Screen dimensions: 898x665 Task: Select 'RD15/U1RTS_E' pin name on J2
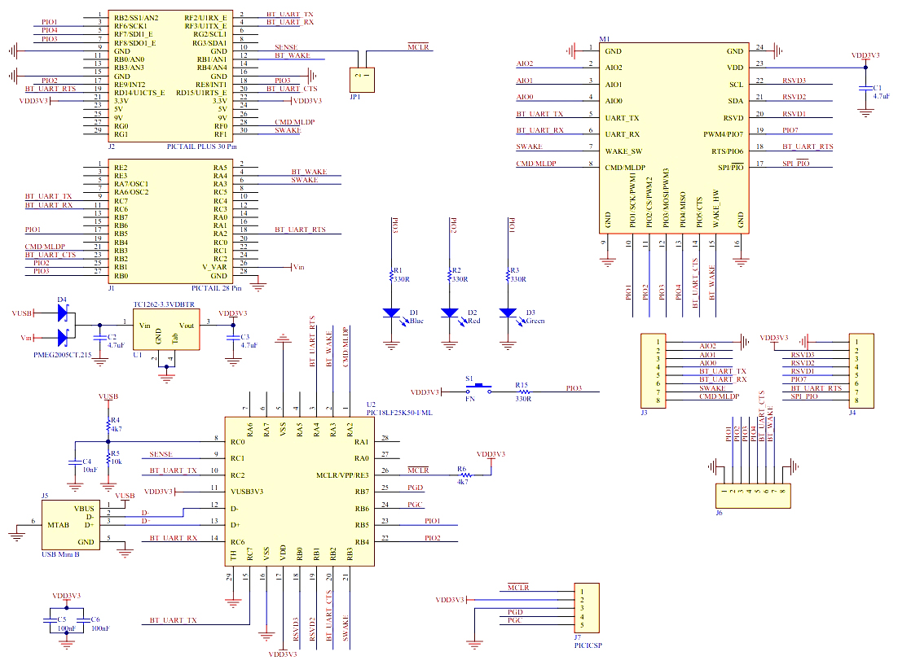pyautogui.click(x=201, y=93)
